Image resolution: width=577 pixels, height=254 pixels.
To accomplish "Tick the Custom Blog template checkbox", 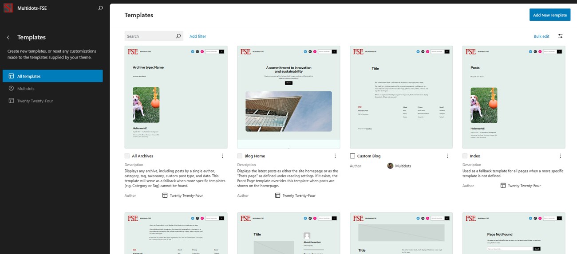I will point(352,156).
